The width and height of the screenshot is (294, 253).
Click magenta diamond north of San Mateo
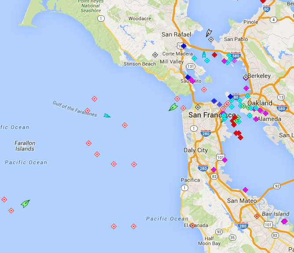(x=245, y=190)
